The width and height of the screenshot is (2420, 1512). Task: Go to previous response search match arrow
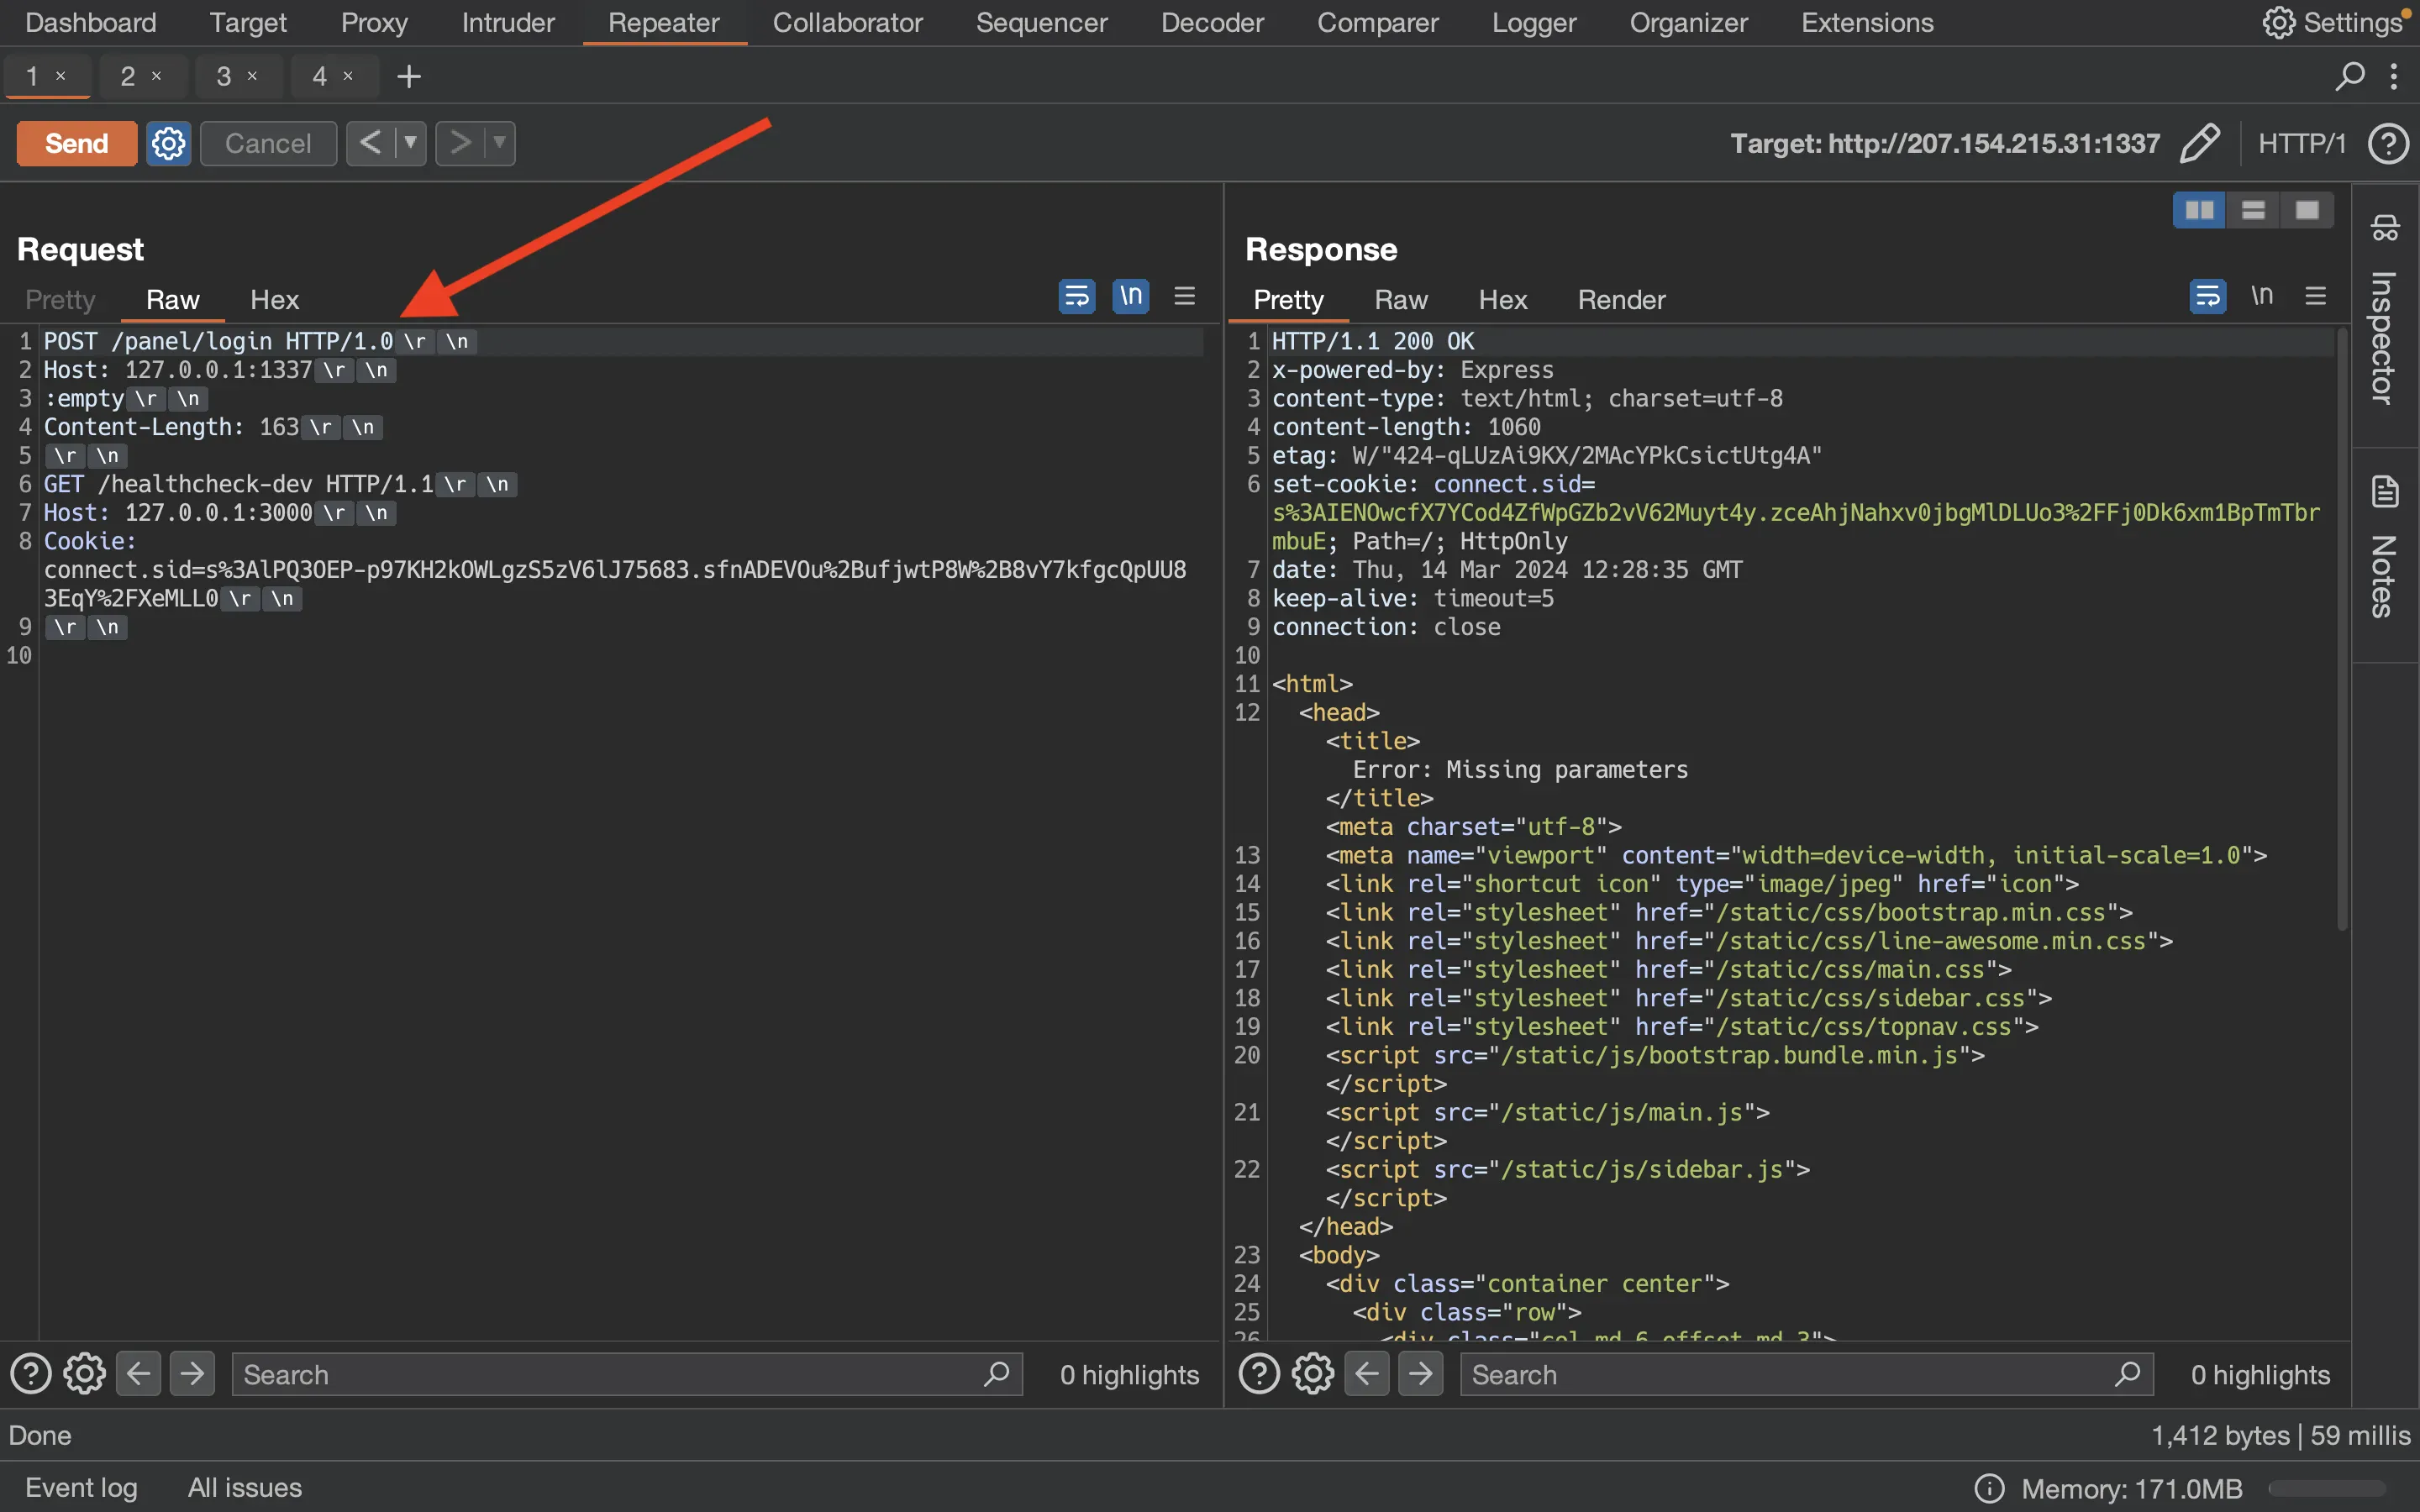click(x=1367, y=1374)
